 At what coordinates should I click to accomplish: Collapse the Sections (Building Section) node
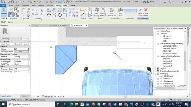158,56
